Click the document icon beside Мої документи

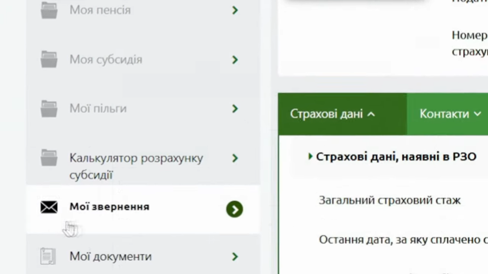[48, 256]
